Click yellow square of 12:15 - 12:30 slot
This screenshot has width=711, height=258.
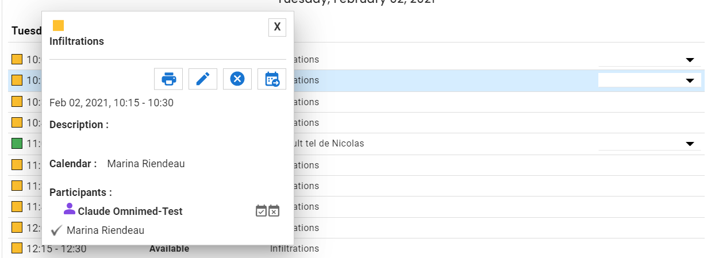(x=17, y=248)
